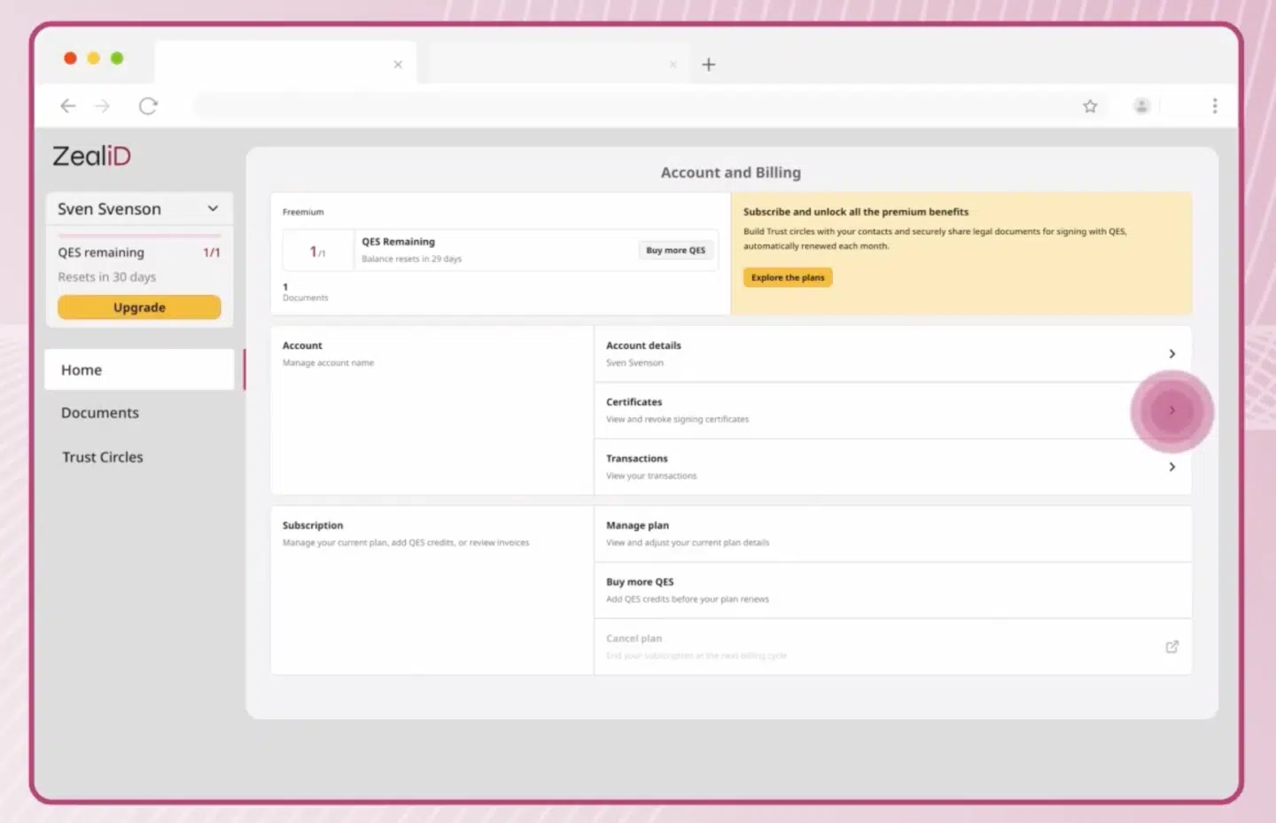Go to Home in sidebar
The height and width of the screenshot is (823, 1276).
(x=139, y=369)
